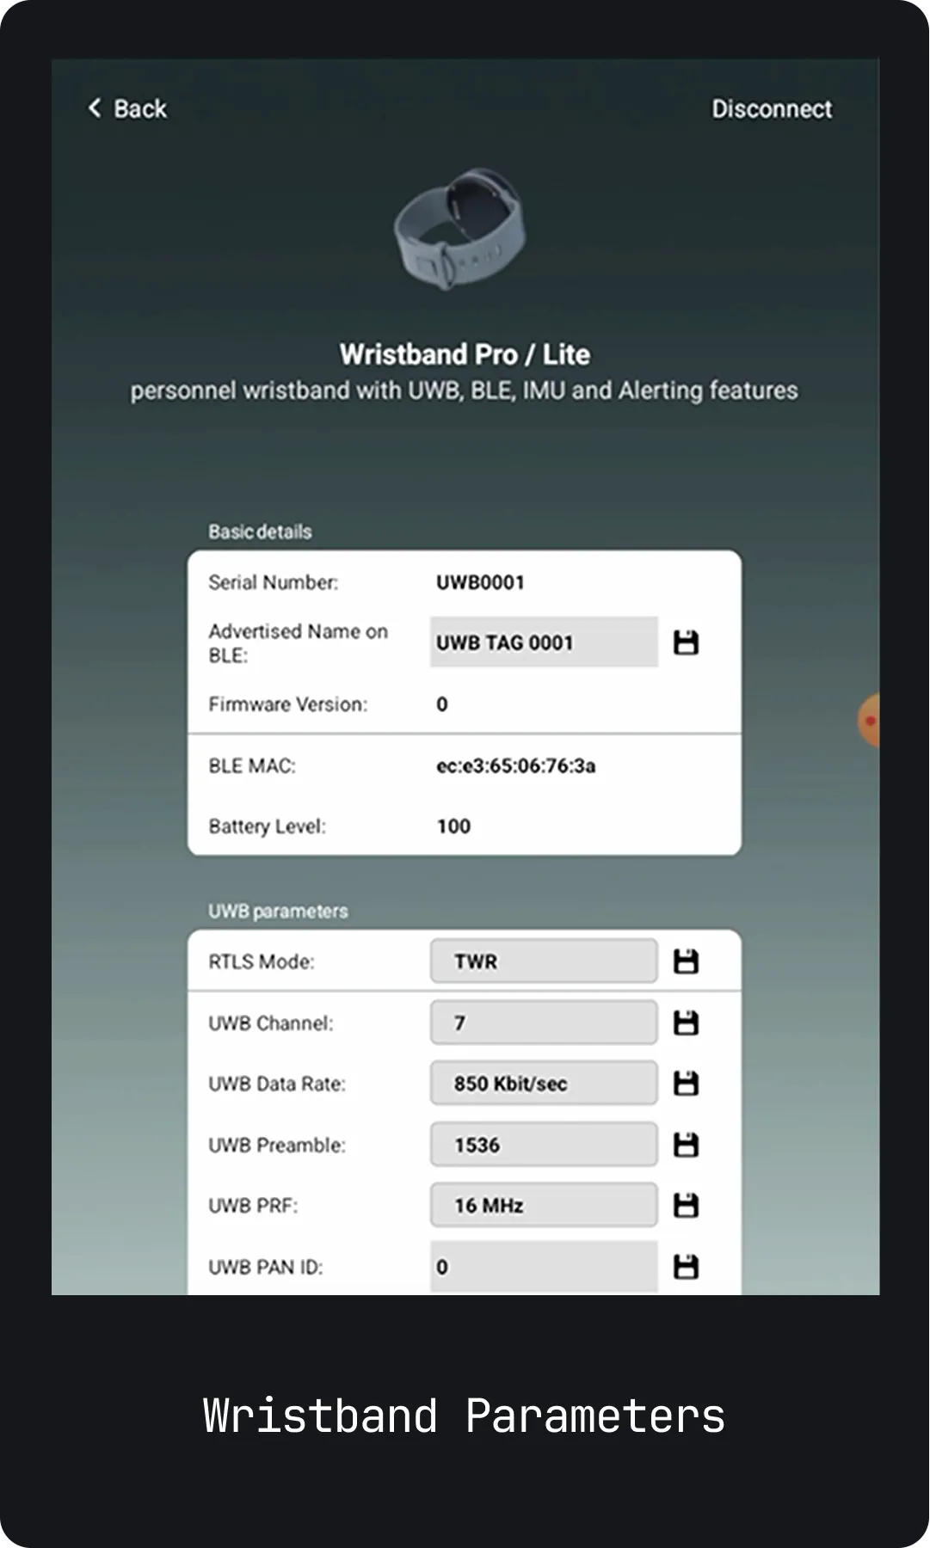Screen dimensions: 930x1548
Task: Go back using the Back text
Action: [x=140, y=109]
